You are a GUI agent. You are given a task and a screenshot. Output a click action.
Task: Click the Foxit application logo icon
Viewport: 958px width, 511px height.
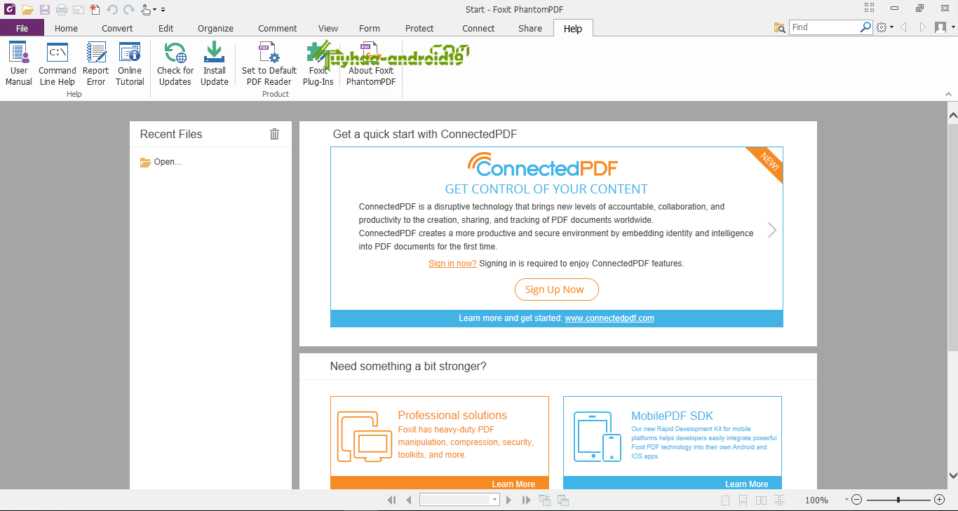[9, 9]
